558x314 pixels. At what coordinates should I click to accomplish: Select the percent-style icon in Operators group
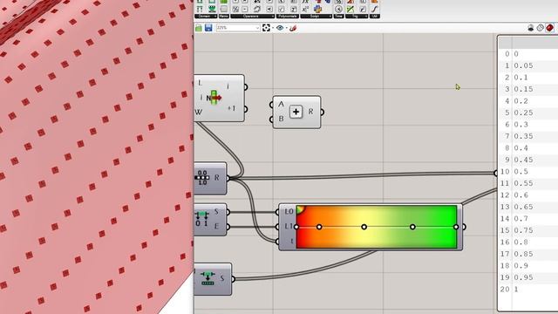pyautogui.click(x=235, y=9)
